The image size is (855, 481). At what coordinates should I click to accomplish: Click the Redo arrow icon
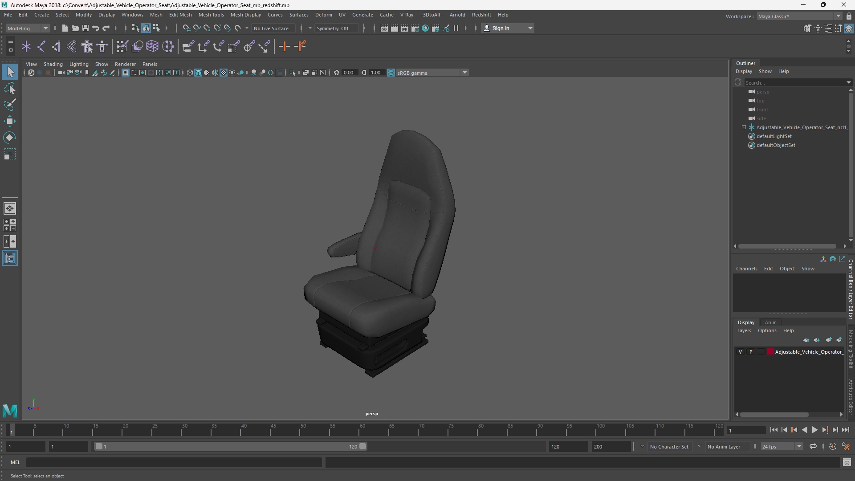click(x=106, y=28)
